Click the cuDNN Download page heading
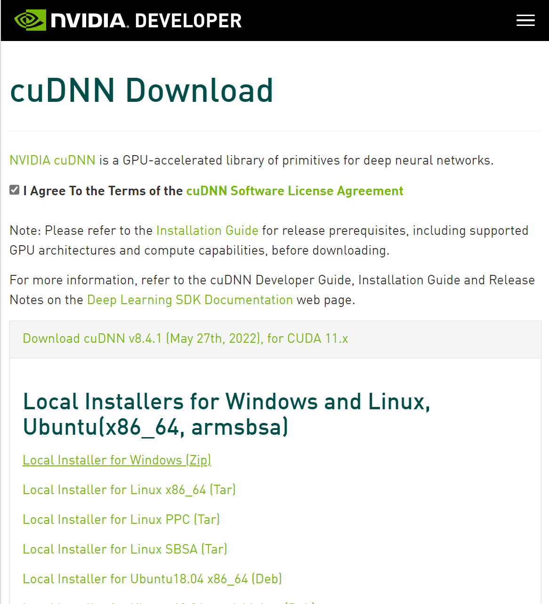The height and width of the screenshot is (604, 549). (142, 90)
